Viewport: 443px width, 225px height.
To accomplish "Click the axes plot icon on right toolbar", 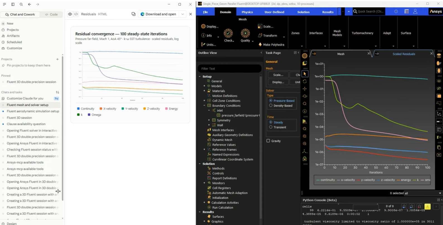I will 439,114.
